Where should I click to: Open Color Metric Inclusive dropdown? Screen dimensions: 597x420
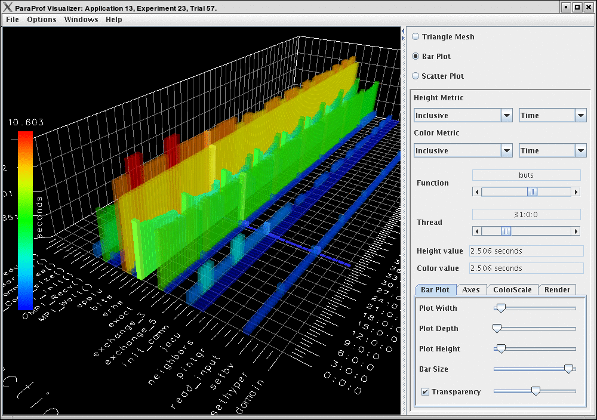point(463,151)
